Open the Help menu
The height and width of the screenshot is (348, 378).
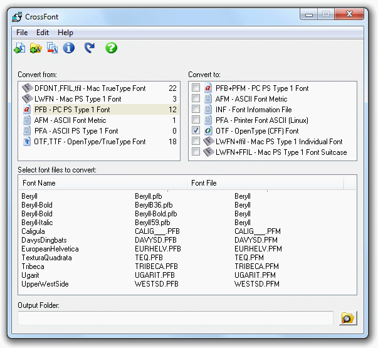pos(65,33)
